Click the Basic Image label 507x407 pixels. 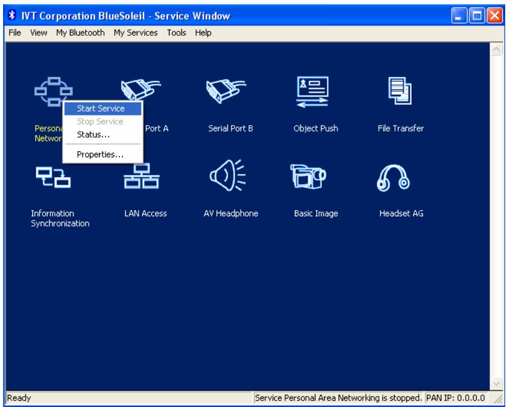pyautogui.click(x=316, y=213)
